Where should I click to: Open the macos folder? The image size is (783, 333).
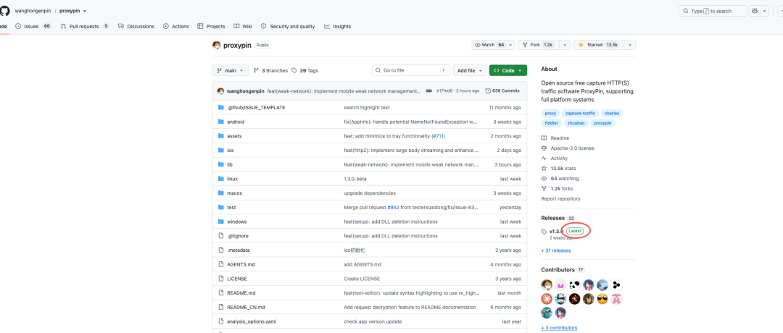[x=235, y=193]
